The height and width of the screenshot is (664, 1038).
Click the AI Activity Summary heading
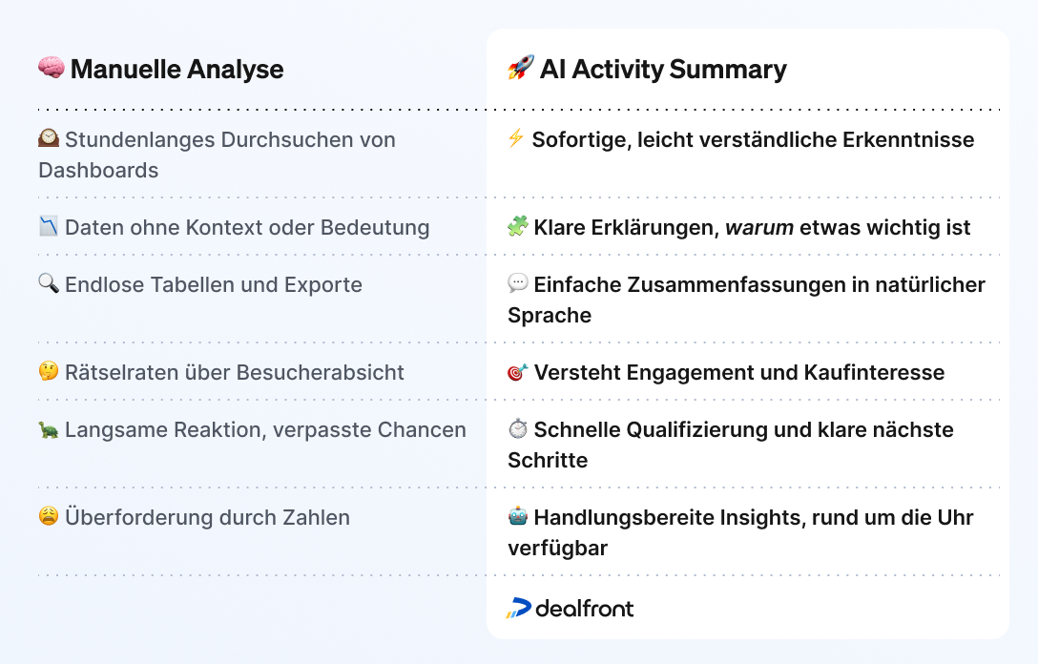point(663,69)
